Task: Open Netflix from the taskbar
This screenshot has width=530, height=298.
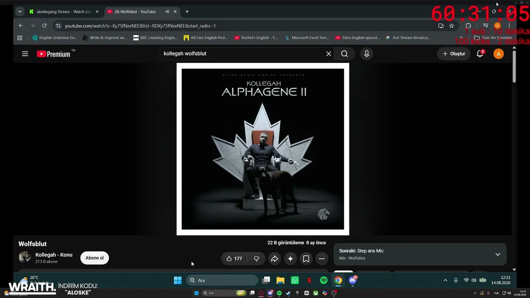Action: tap(309, 280)
